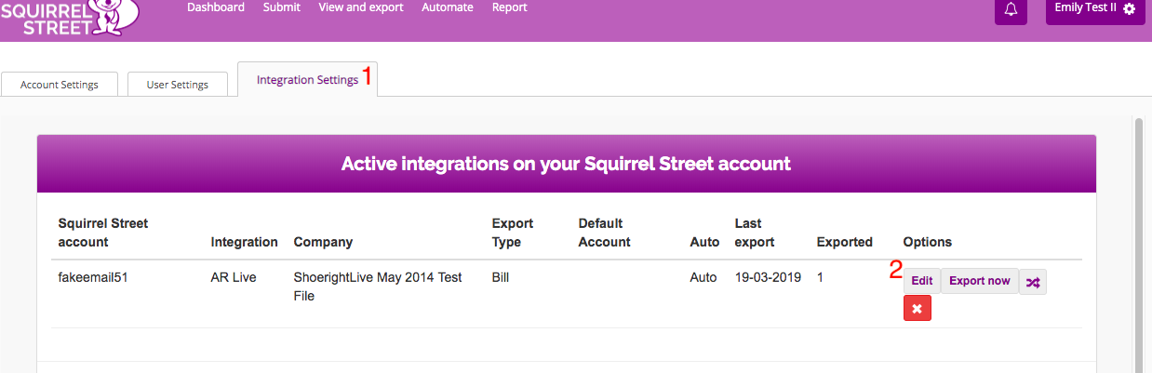This screenshot has height=373, width=1152.
Task: Click ShoerightLive May 2014 Test File
Action: click(378, 286)
